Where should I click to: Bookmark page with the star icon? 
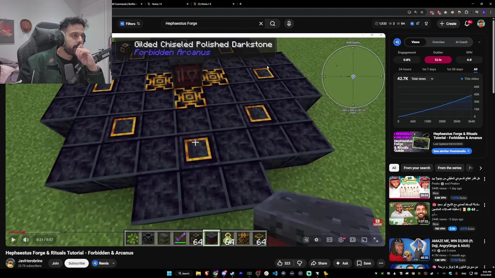(422, 12)
